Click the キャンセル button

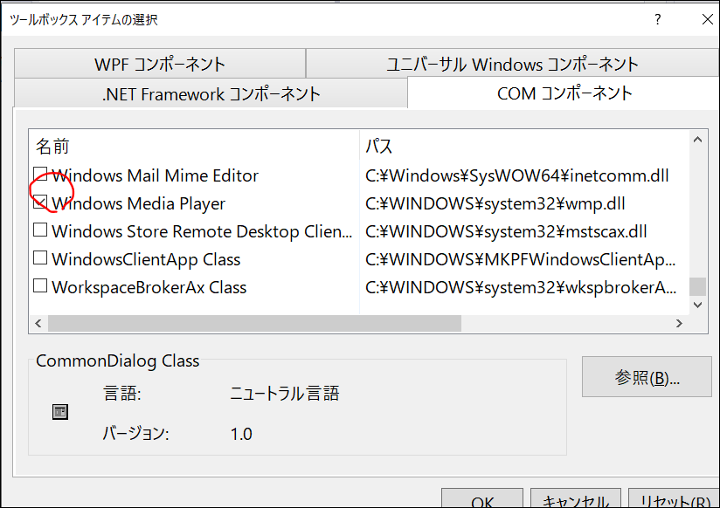pyautogui.click(x=576, y=498)
